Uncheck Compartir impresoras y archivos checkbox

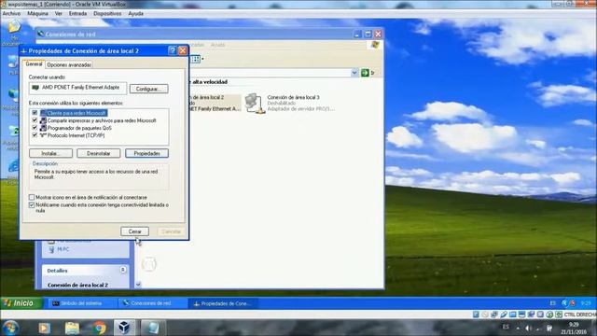click(35, 120)
